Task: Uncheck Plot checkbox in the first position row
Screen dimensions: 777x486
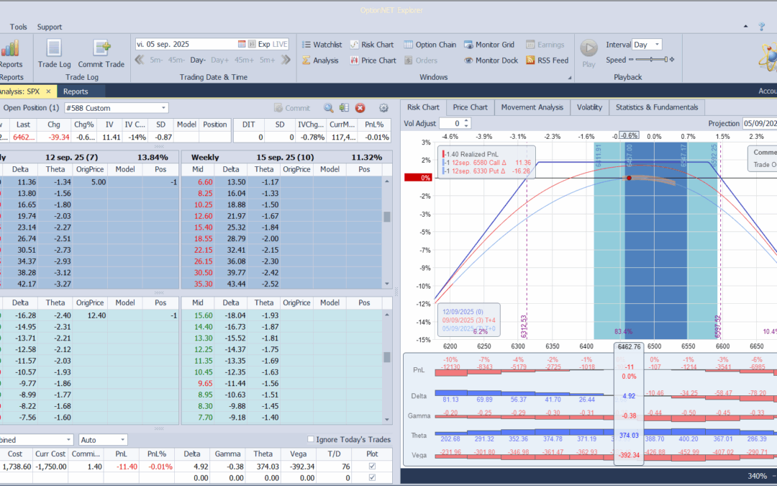Action: pyautogui.click(x=371, y=467)
